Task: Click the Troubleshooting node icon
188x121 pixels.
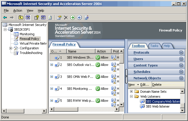Action: coord(16,53)
